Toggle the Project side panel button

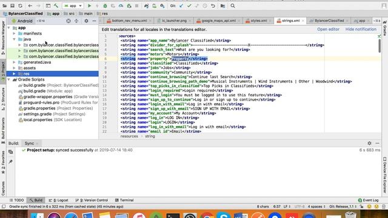click(3, 71)
